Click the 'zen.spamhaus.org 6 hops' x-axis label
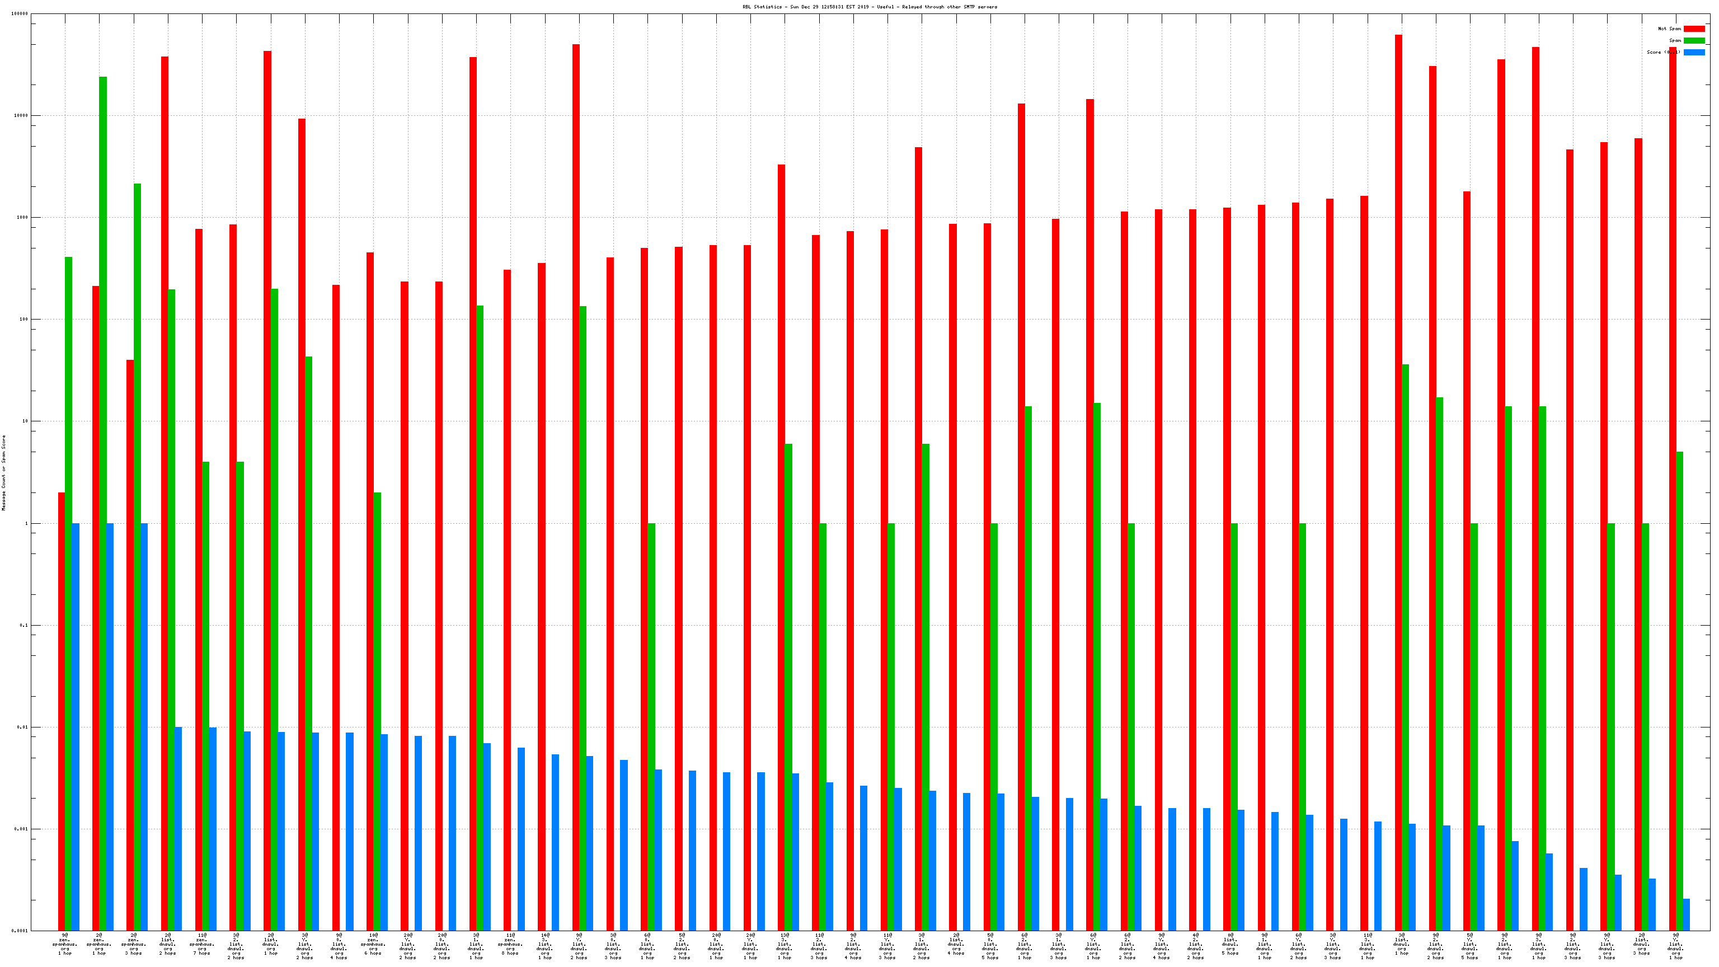 373,944
